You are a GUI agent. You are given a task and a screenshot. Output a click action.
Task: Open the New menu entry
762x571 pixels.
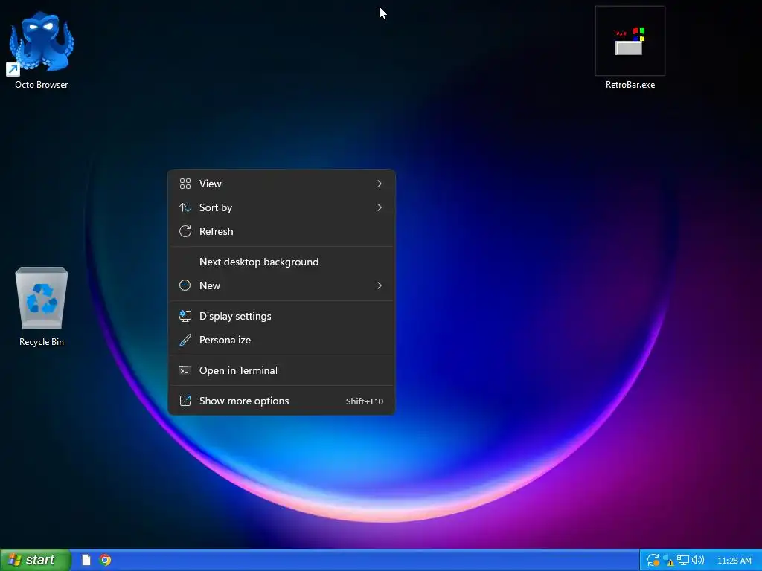click(x=281, y=285)
